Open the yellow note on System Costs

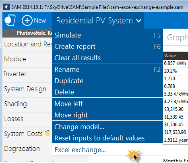[48, 133]
